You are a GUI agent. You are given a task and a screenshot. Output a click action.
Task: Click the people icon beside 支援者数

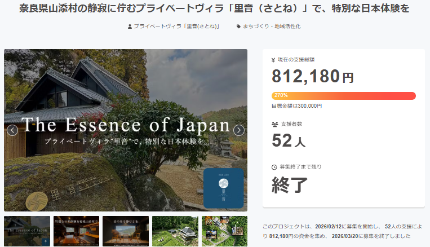tap(274, 123)
